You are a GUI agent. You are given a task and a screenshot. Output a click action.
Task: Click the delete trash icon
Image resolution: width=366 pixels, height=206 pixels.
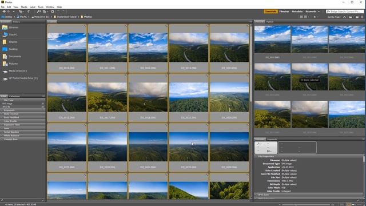362,17
